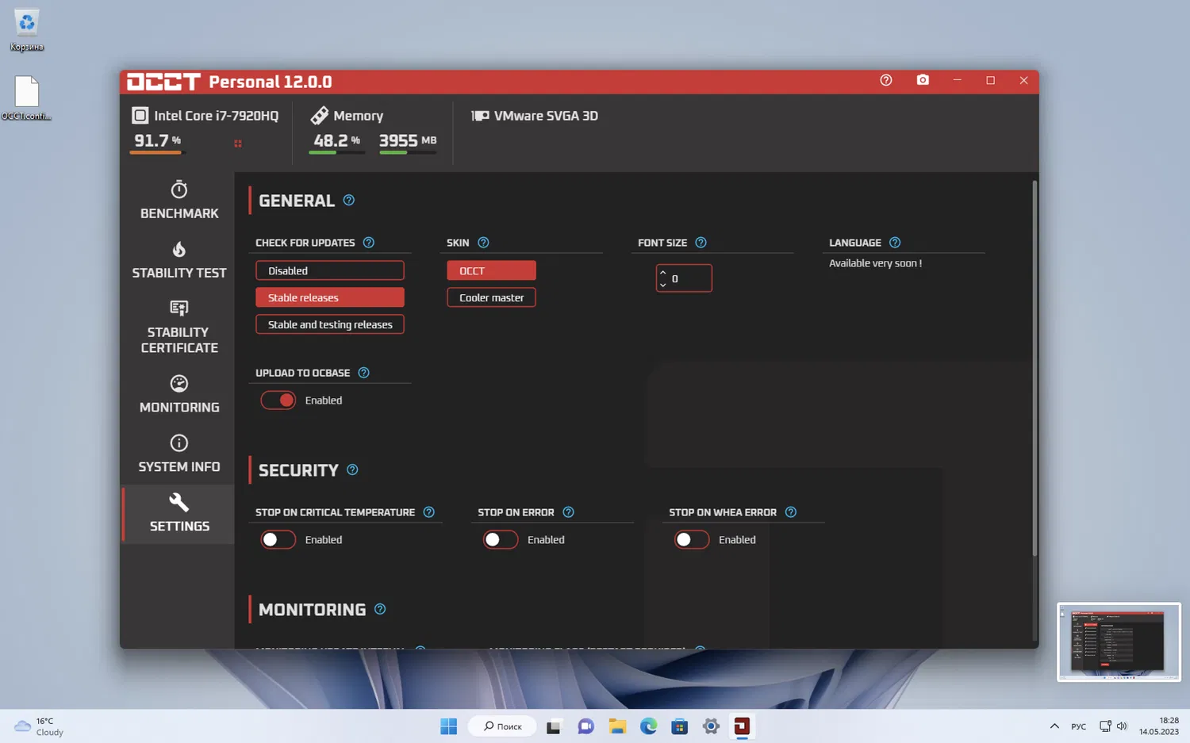Viewport: 1190px width, 743px height.
Task: Click the memory usage 48.2 % value
Action: point(336,140)
